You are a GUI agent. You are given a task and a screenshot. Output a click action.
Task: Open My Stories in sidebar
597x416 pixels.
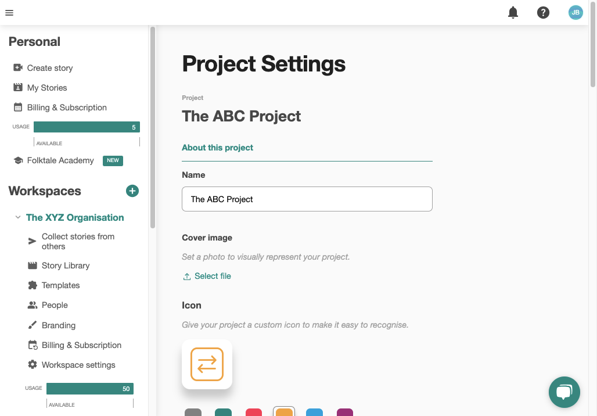pos(47,88)
